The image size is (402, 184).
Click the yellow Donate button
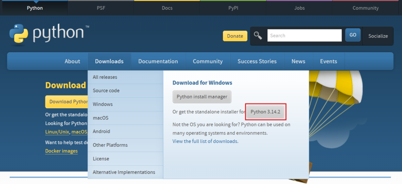coord(235,36)
